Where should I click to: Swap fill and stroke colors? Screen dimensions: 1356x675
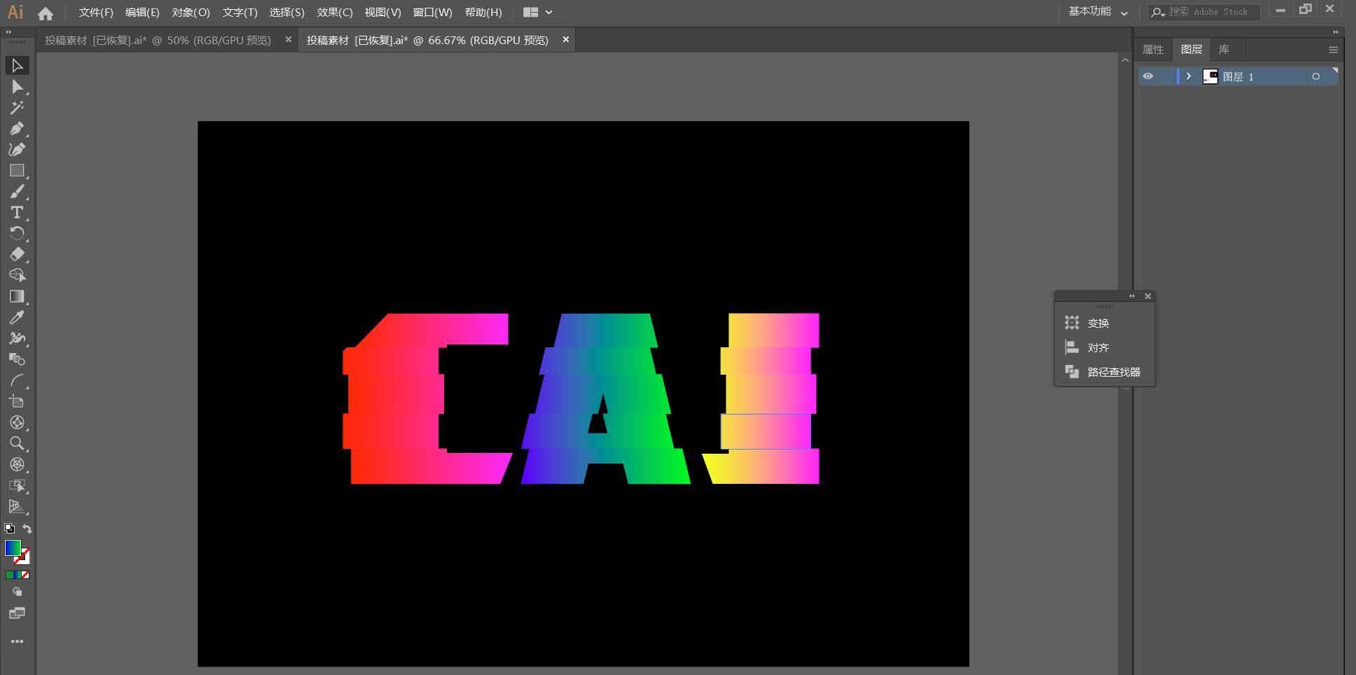tap(27, 529)
